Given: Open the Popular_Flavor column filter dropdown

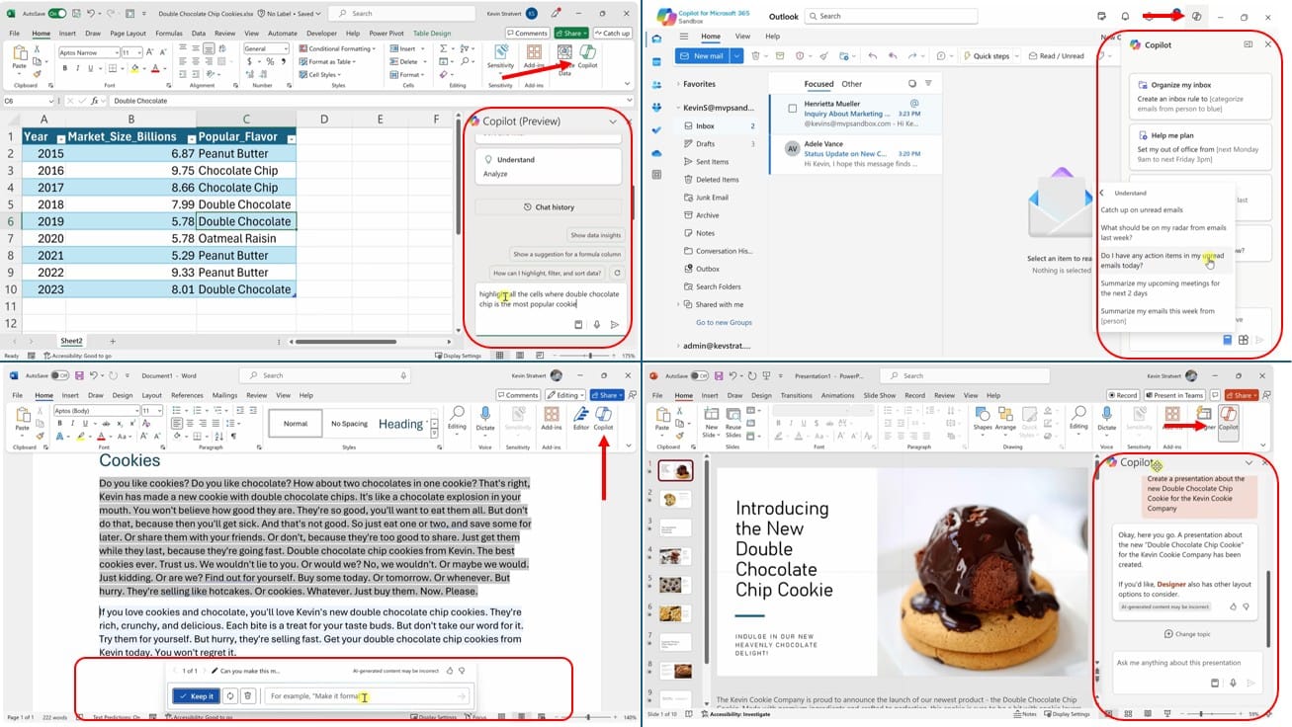Looking at the screenshot, I should pos(291,138).
